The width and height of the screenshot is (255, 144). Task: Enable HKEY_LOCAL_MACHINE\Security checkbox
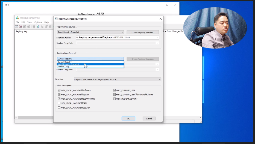pos(59,108)
